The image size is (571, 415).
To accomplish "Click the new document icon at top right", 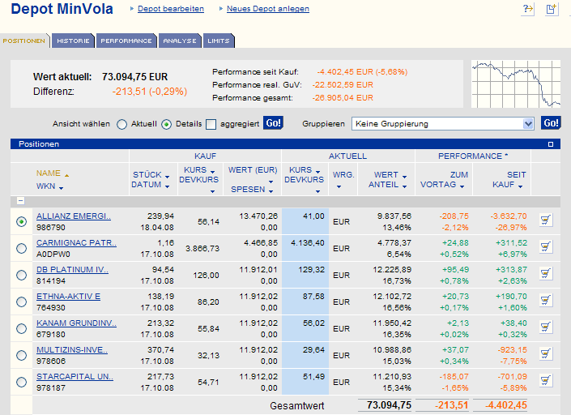I will click(x=551, y=9).
